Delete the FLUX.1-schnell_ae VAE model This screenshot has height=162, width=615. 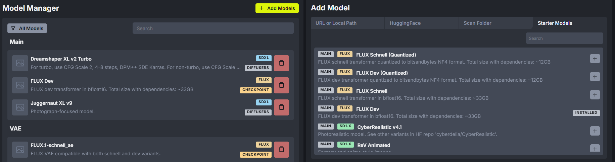click(281, 149)
